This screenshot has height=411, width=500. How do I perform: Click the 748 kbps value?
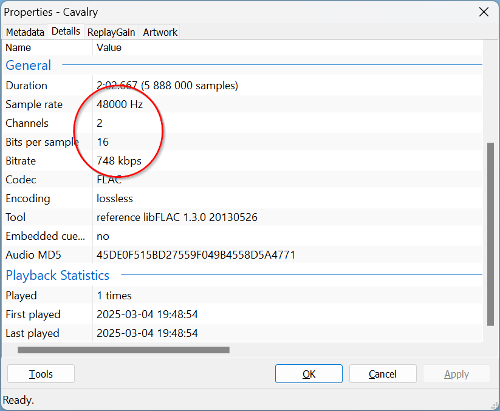point(119,161)
